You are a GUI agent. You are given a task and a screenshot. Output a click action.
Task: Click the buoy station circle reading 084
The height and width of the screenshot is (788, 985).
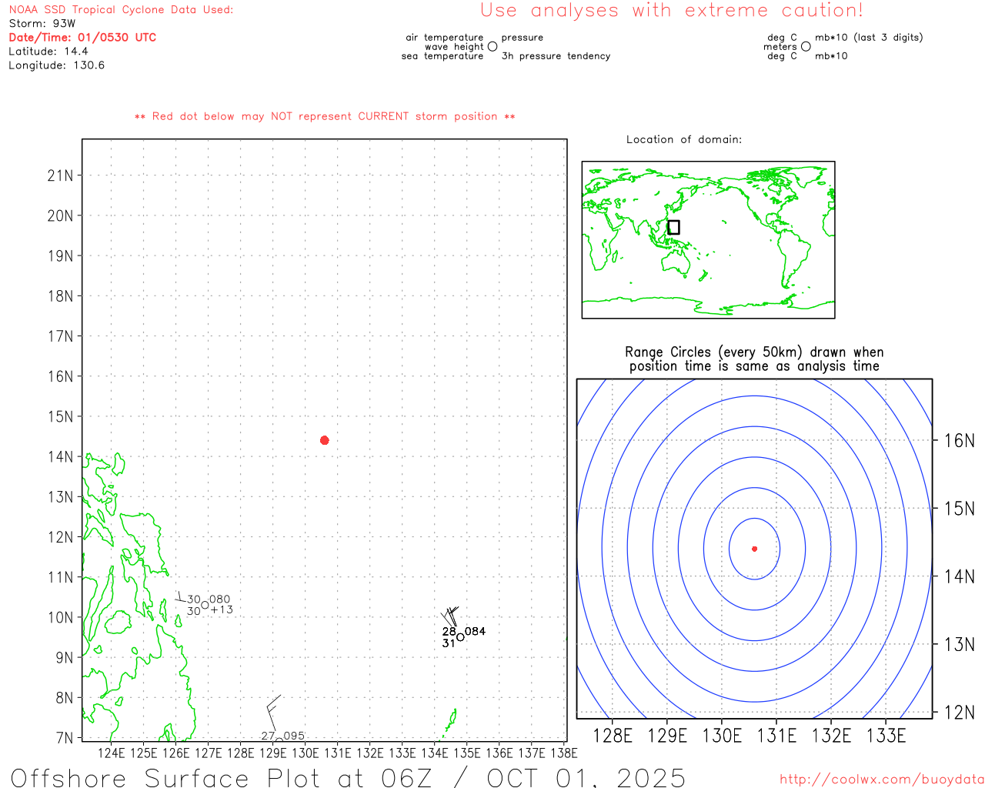coord(460,637)
